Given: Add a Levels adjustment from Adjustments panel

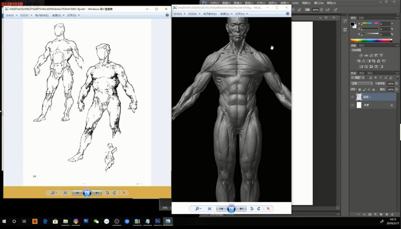Looking at the screenshot, I should [366, 55].
